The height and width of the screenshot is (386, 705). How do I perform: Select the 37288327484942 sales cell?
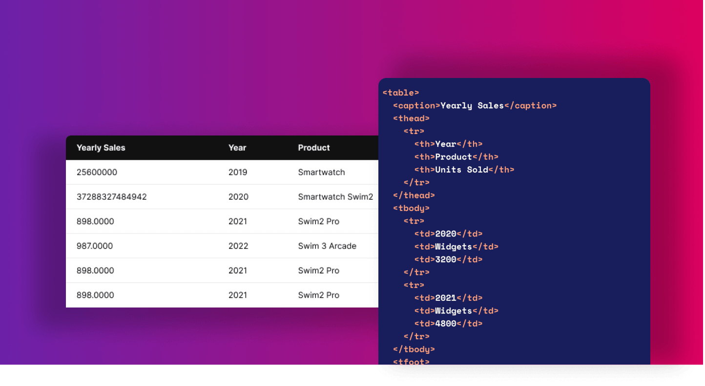(x=111, y=197)
